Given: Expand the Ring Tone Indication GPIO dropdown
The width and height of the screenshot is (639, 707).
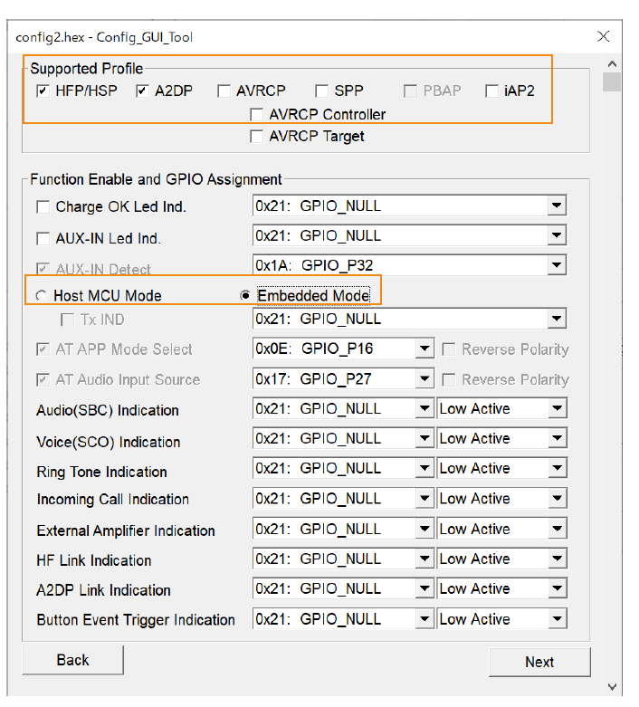Looking at the screenshot, I should coord(424,469).
